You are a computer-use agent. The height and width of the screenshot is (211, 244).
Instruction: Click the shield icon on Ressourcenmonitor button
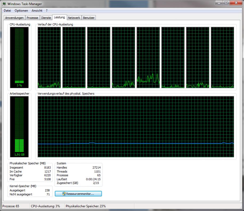tap(64, 194)
